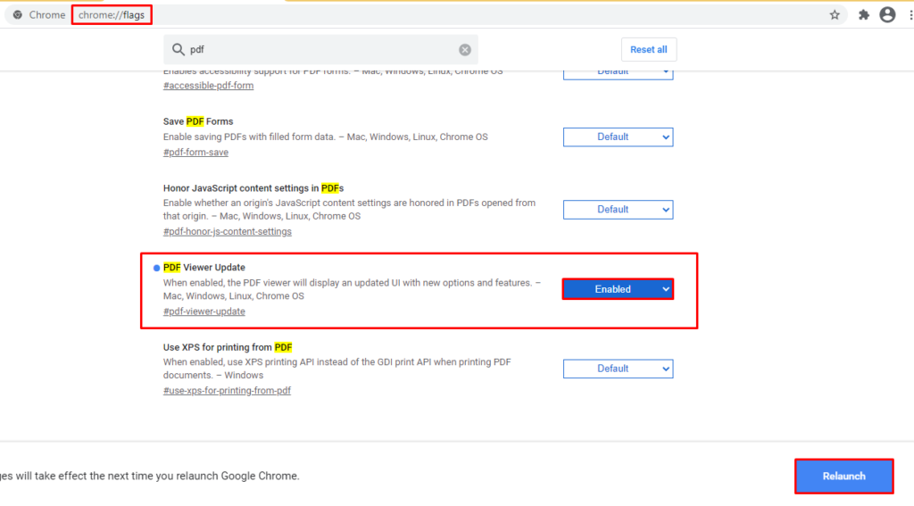Click the #pdf-honor-js-content-settings link
This screenshot has width=914, height=506.
tap(227, 232)
